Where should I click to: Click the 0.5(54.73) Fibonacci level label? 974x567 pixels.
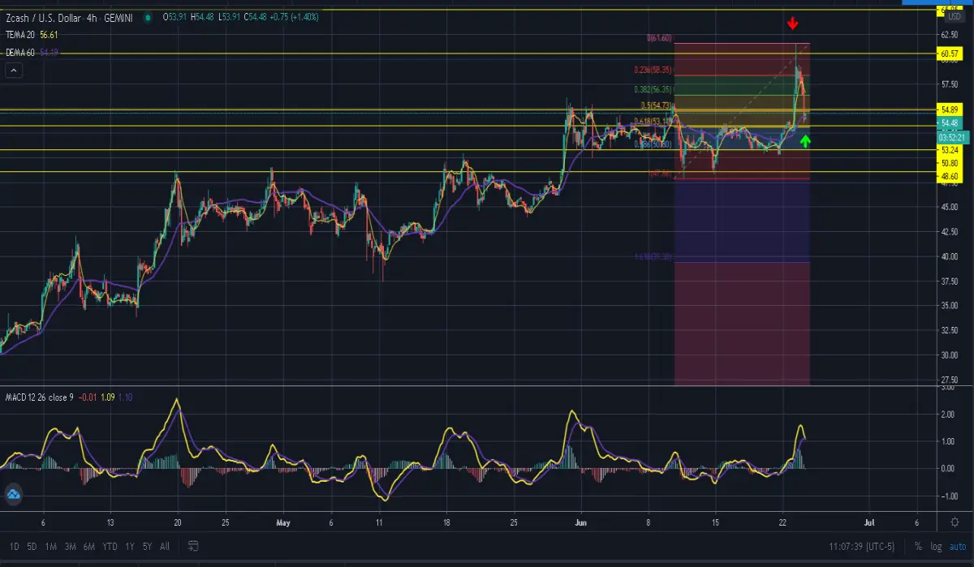pyautogui.click(x=655, y=105)
